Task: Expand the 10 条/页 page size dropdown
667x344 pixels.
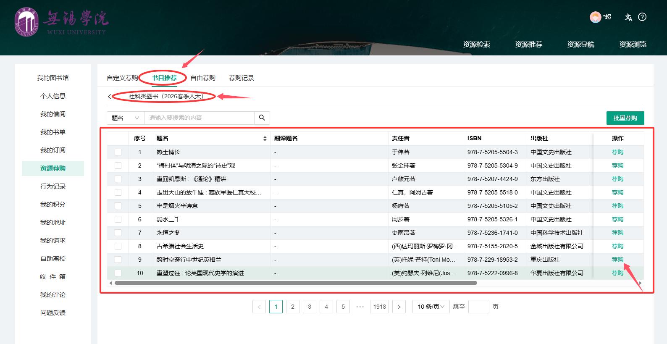Action: pyautogui.click(x=431, y=307)
